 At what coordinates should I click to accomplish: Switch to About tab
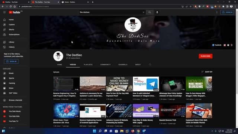tap(138, 64)
